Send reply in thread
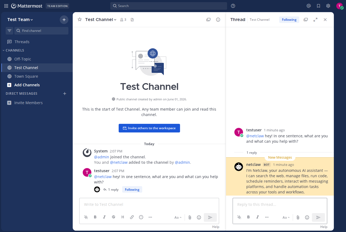The height and width of the screenshot is (232, 346). pos(318,217)
